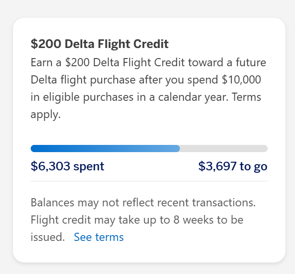Viewport: 295px width, 274px height.
Task: Click the $200 Delta Flight Credit heading
Action: coord(99,44)
